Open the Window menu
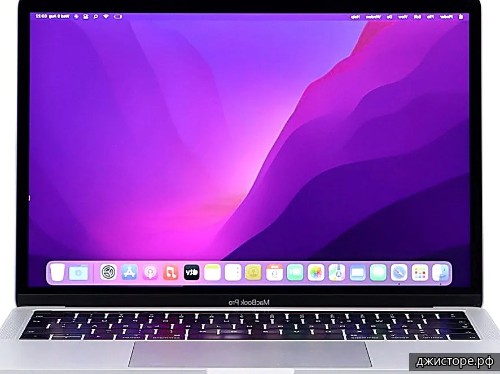Screen dimensions: 500x374 tap(373, 17)
